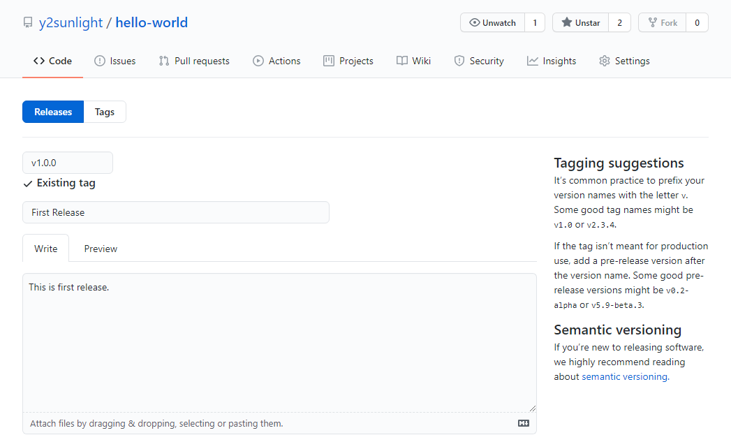The width and height of the screenshot is (731, 442).
Task: Open Actions via the play icon
Action: pos(258,61)
